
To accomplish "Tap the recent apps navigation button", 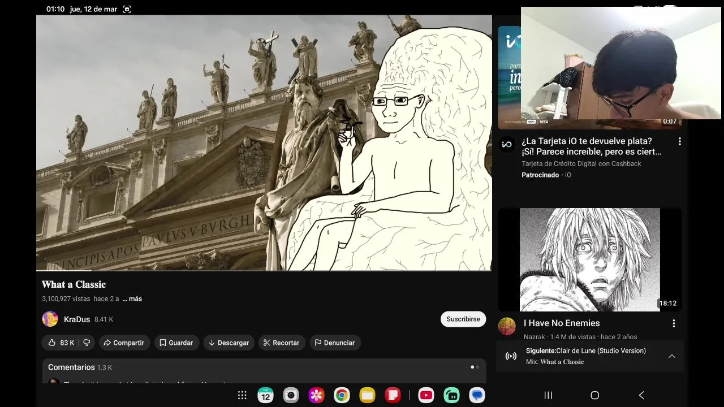I will pos(548,395).
